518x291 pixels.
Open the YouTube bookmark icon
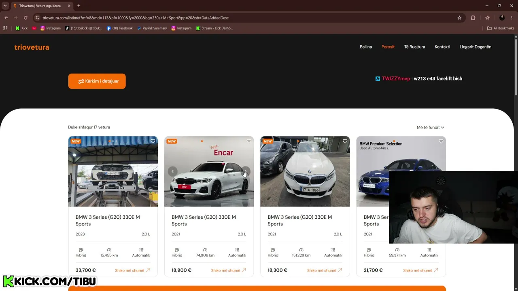[x=34, y=28]
